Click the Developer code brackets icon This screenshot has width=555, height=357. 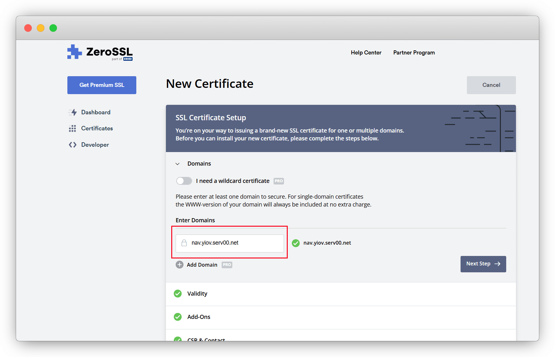(72, 145)
